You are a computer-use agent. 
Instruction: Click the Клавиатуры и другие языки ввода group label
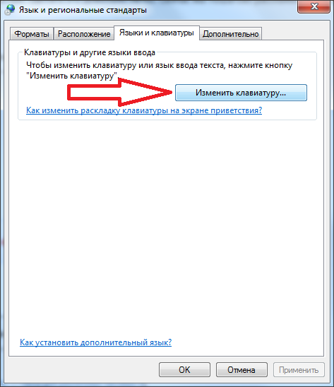[x=90, y=52]
